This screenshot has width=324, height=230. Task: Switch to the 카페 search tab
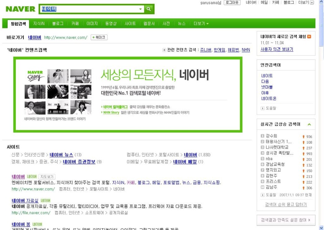coord(75,23)
